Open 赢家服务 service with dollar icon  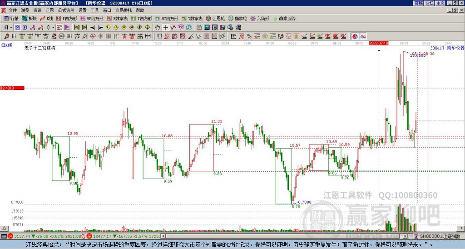(284, 18)
